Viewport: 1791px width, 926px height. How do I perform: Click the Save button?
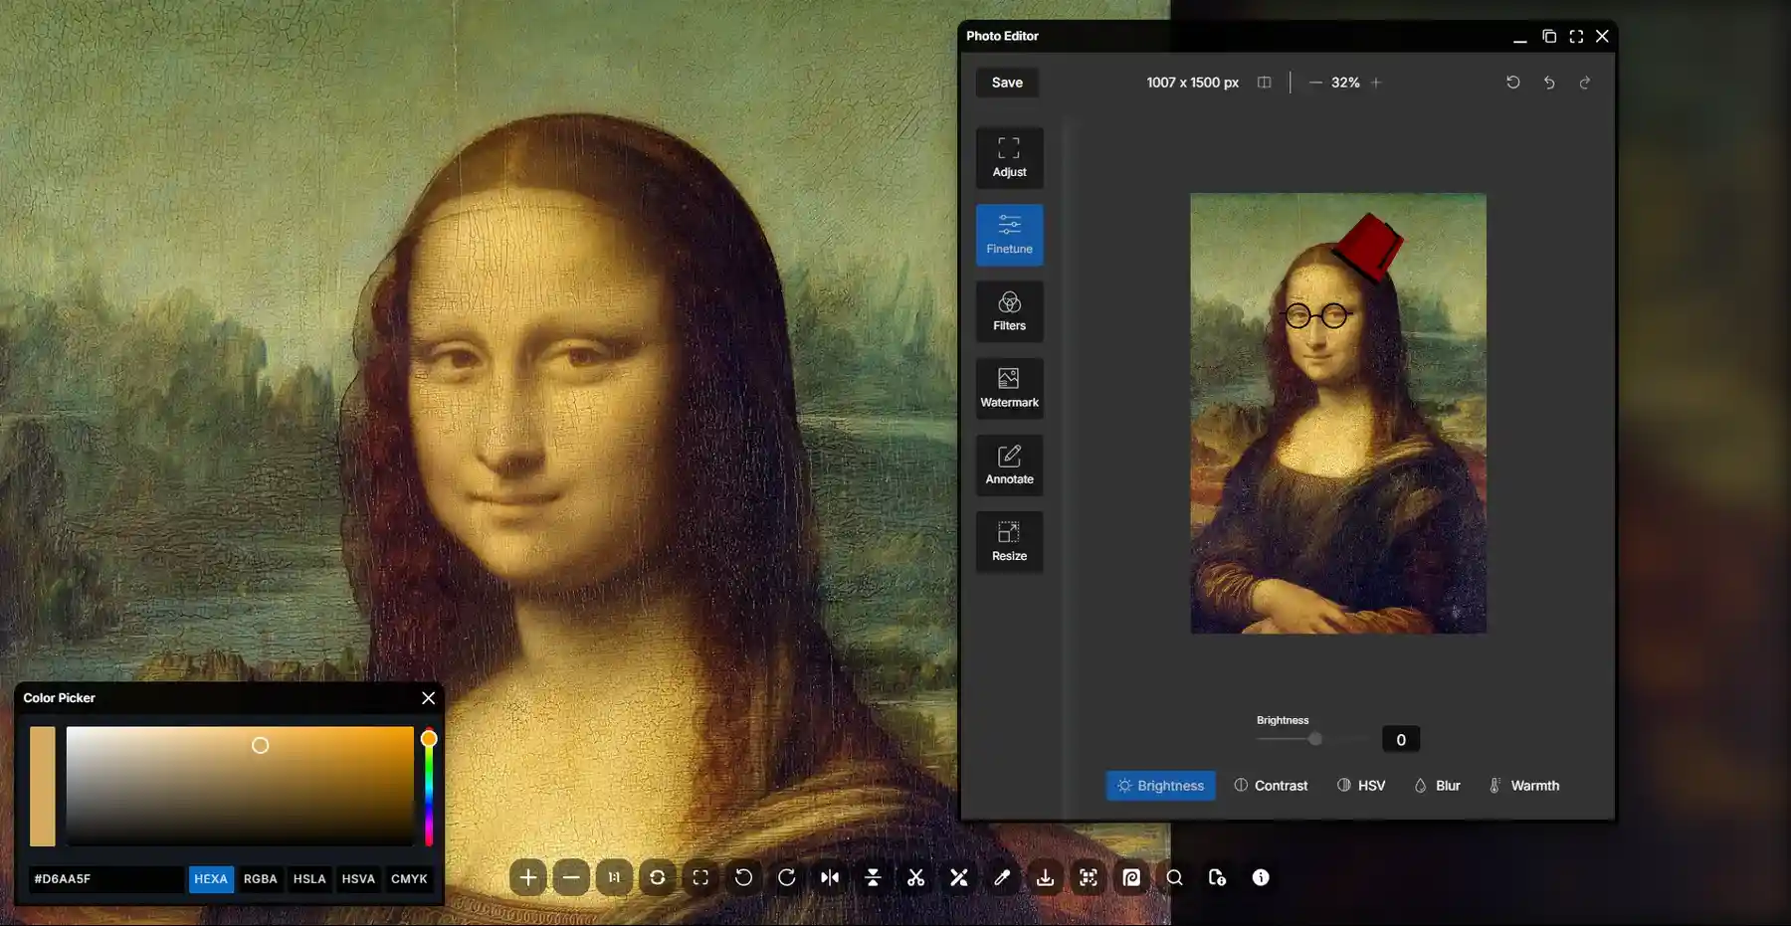1007,83
